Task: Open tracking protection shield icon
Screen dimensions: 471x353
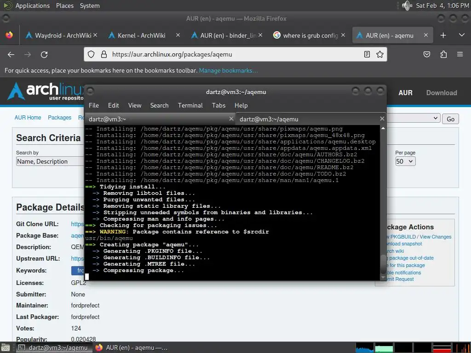Action: click(91, 54)
